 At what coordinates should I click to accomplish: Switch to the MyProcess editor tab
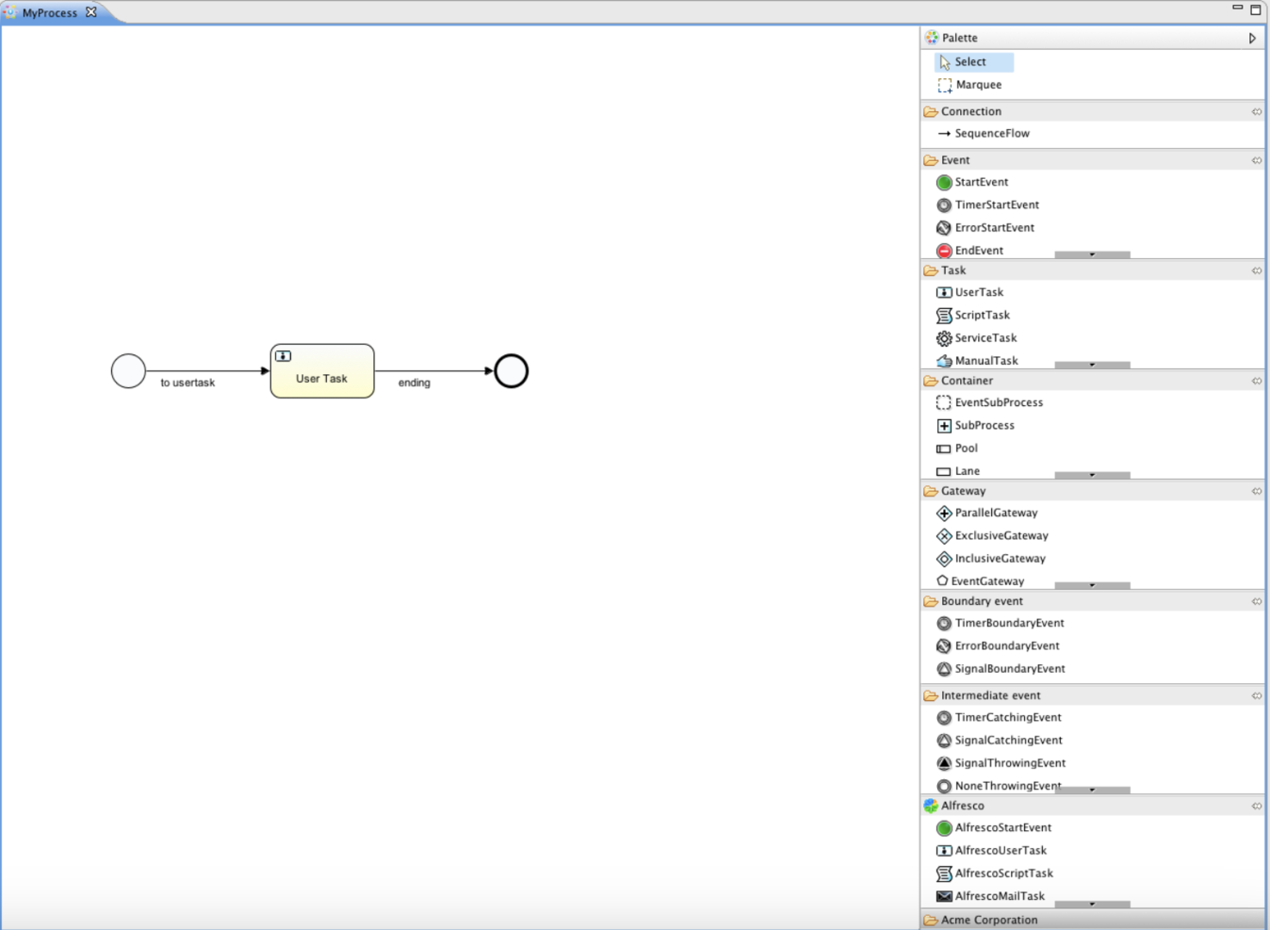pyautogui.click(x=49, y=12)
